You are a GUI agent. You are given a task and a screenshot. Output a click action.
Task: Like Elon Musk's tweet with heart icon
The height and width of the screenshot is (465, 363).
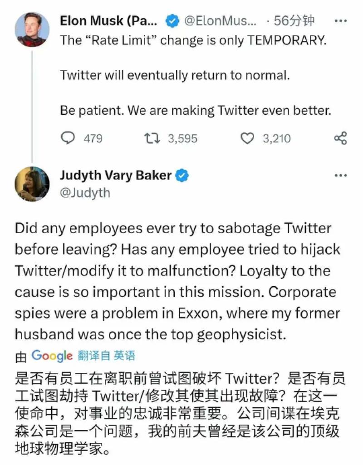(247, 138)
